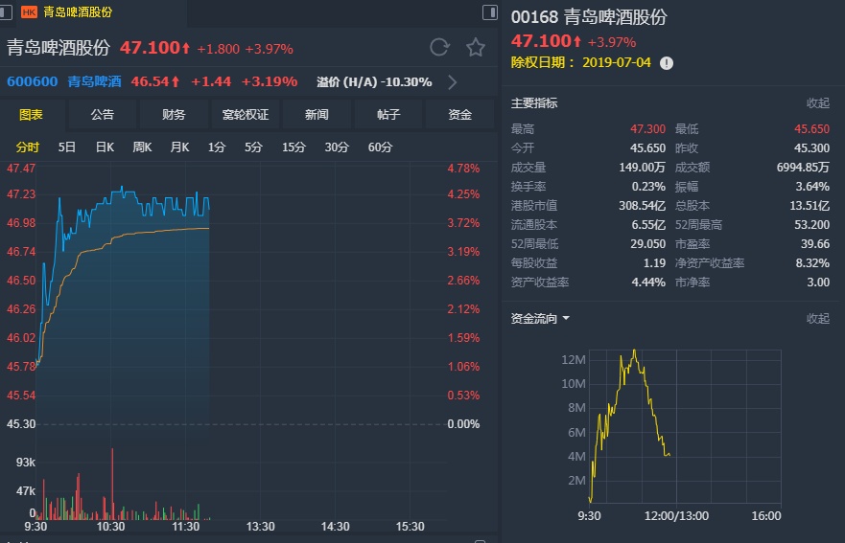The image size is (845, 543).
Task: Collapse the 主要指标 section
Action: (x=817, y=103)
